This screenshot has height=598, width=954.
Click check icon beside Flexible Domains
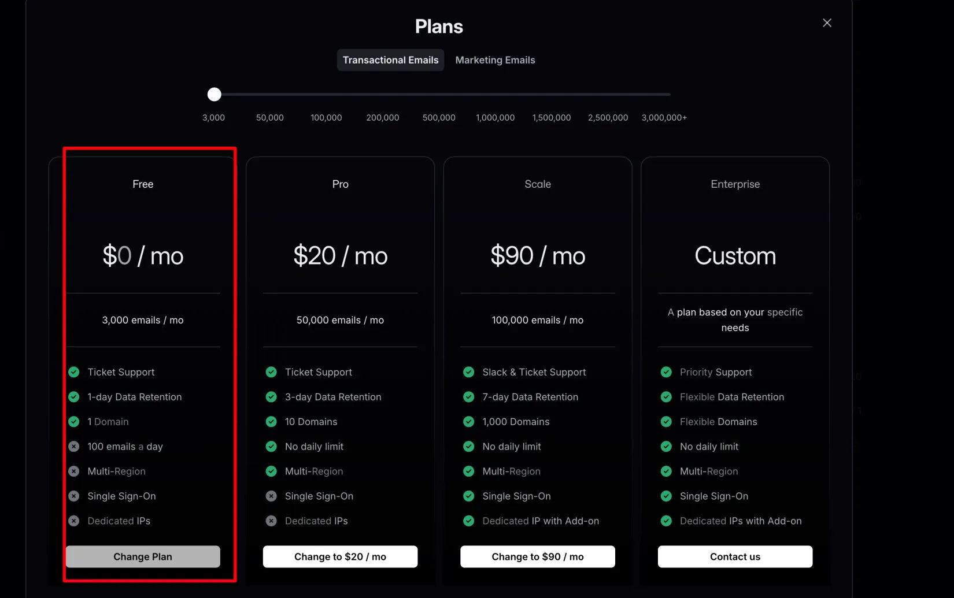pos(666,422)
